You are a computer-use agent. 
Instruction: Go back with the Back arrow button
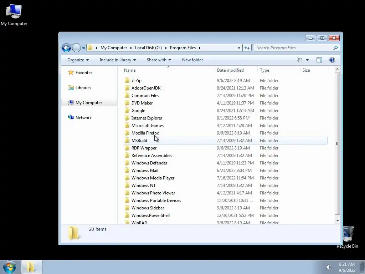coord(66,48)
